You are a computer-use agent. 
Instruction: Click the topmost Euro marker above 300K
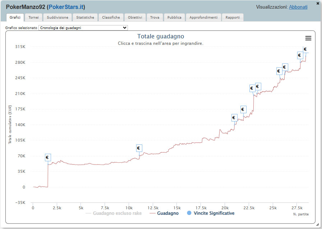coord(305,49)
